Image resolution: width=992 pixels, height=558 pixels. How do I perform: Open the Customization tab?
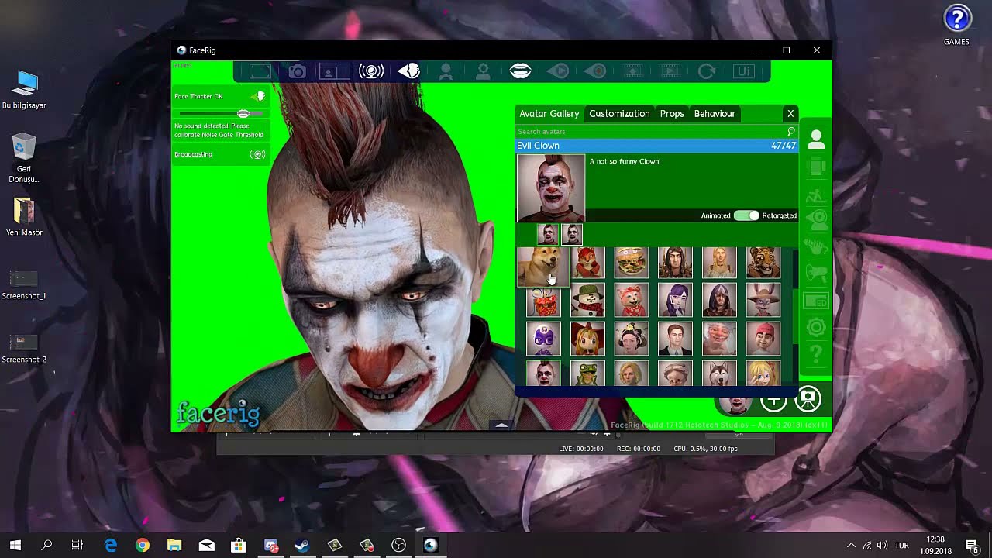pyautogui.click(x=619, y=114)
